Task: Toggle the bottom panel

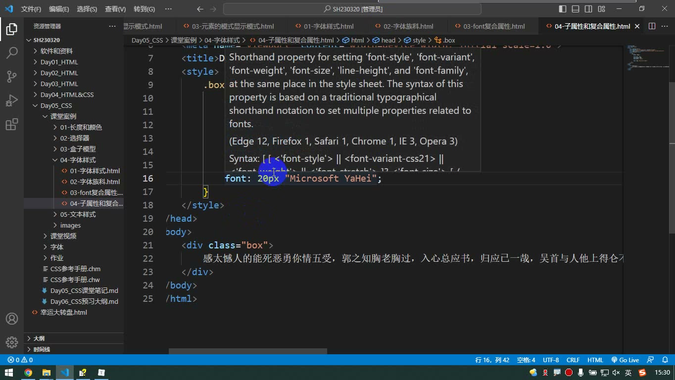Action: click(576, 9)
